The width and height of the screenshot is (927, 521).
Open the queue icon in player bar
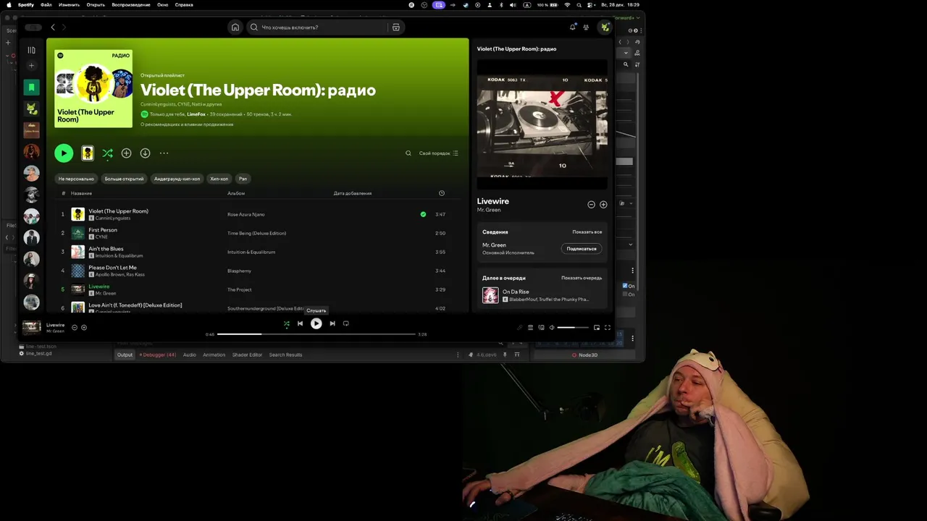click(530, 328)
